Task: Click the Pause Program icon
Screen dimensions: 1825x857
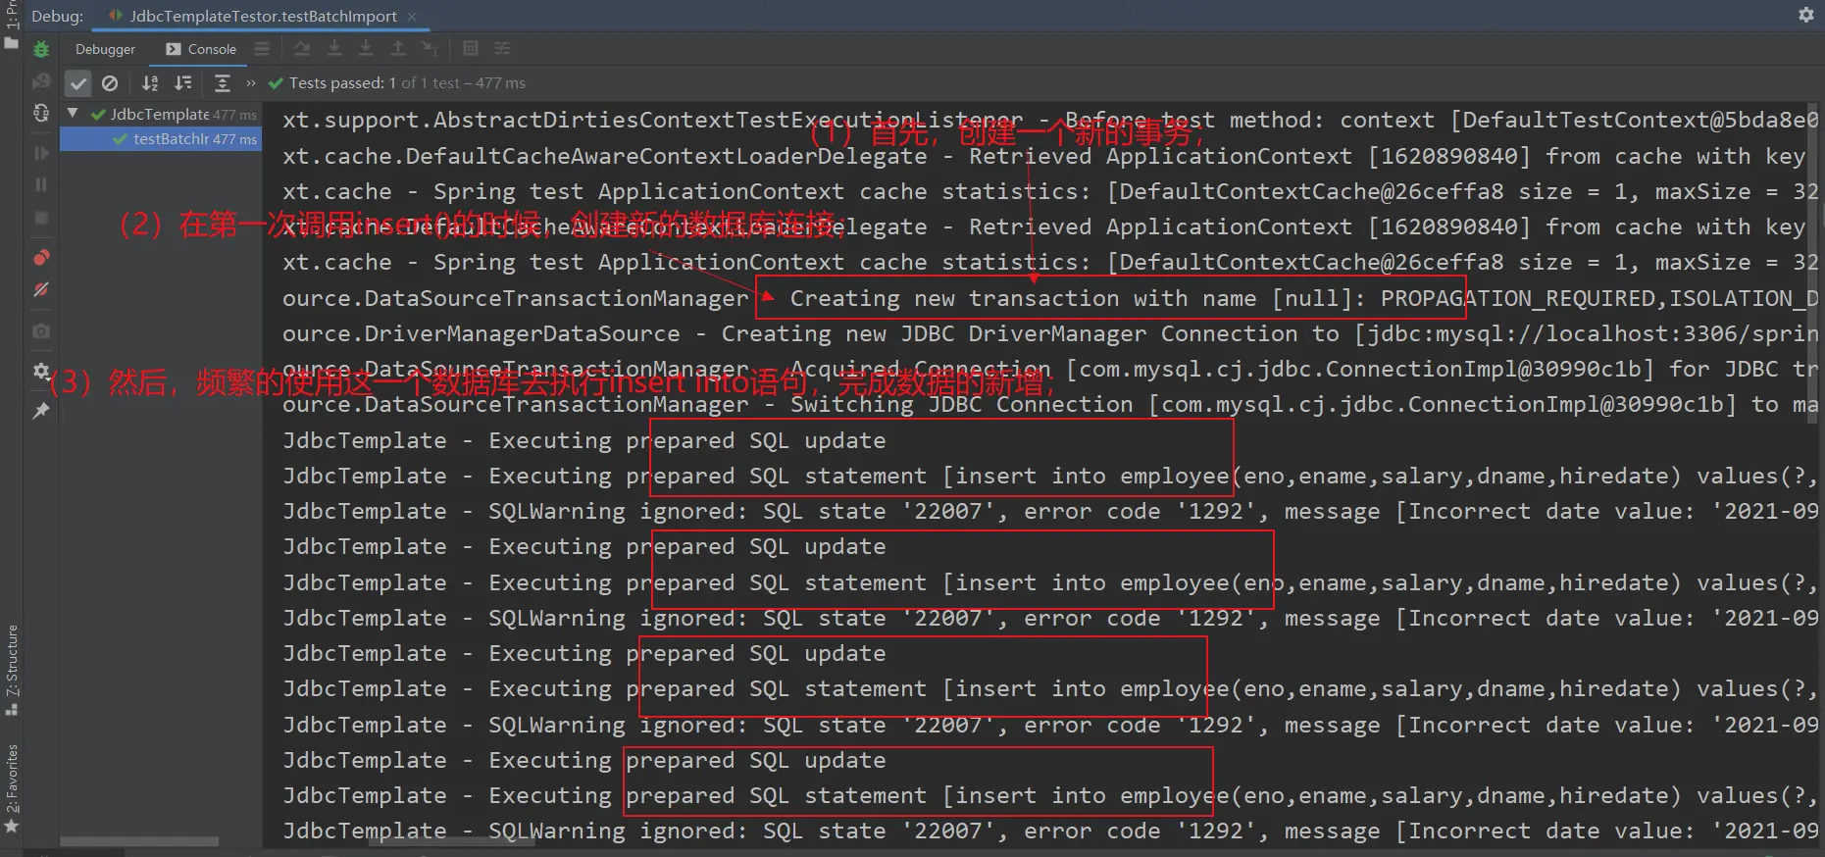Action: (x=41, y=184)
